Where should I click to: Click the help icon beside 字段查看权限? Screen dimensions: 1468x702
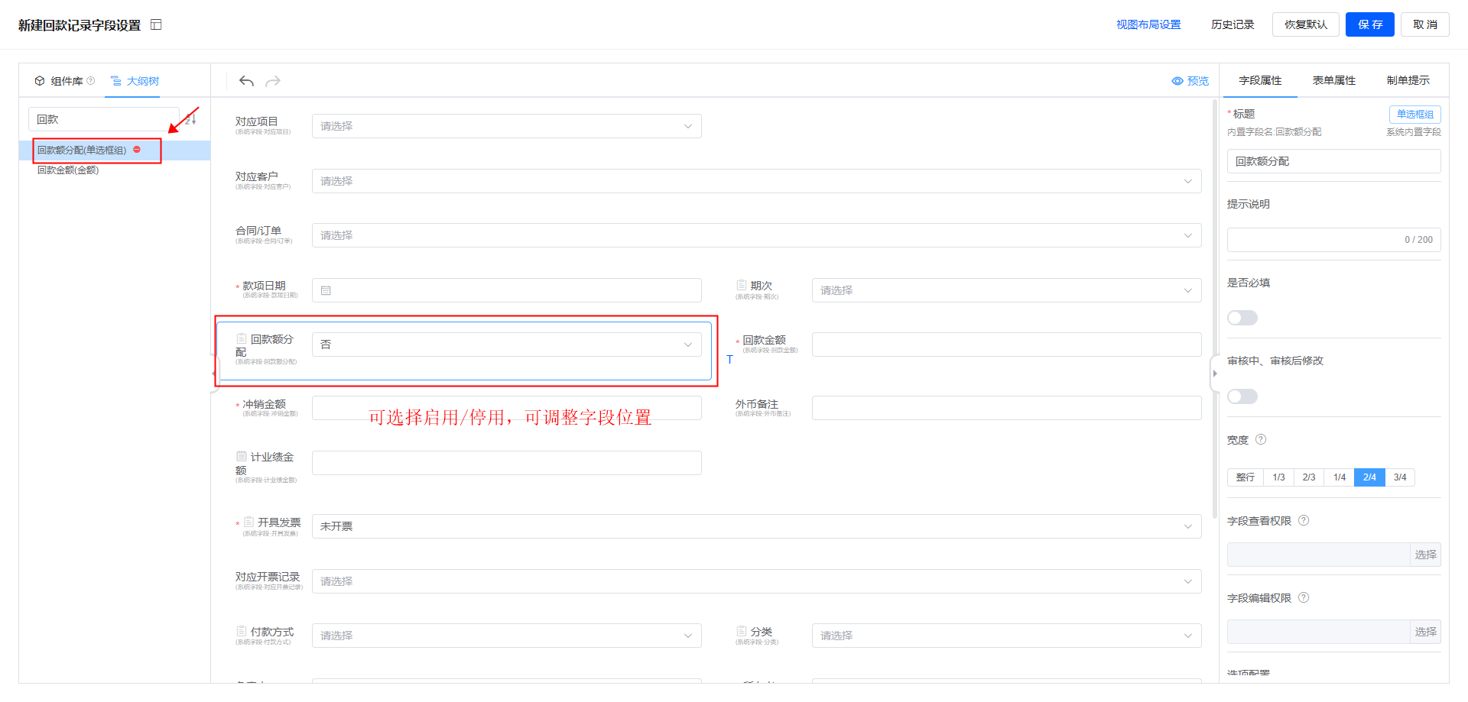pyautogui.click(x=1304, y=520)
